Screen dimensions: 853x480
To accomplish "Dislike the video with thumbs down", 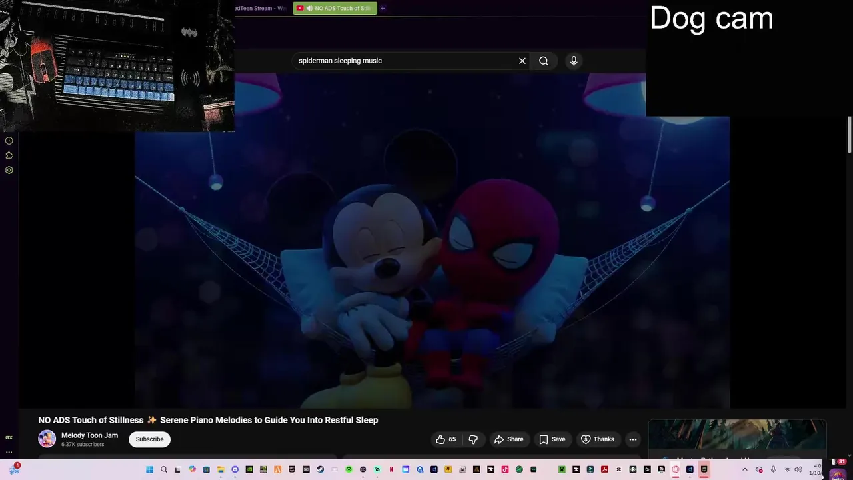I will coord(473,439).
